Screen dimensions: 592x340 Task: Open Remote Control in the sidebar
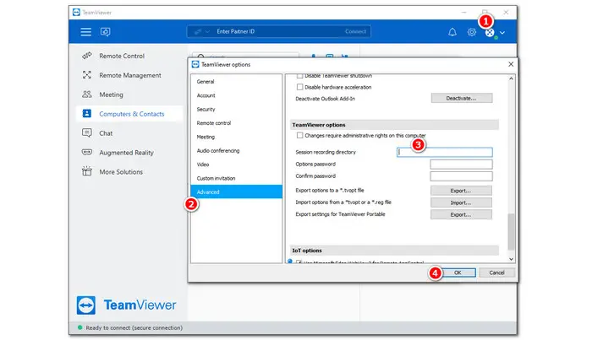[122, 56]
